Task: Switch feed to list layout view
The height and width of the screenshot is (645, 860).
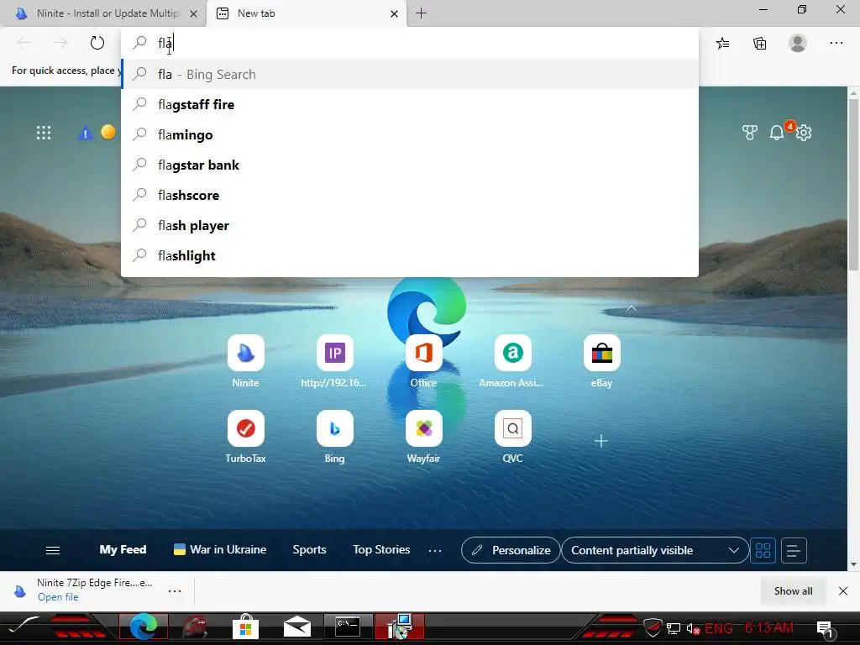Action: (x=793, y=550)
